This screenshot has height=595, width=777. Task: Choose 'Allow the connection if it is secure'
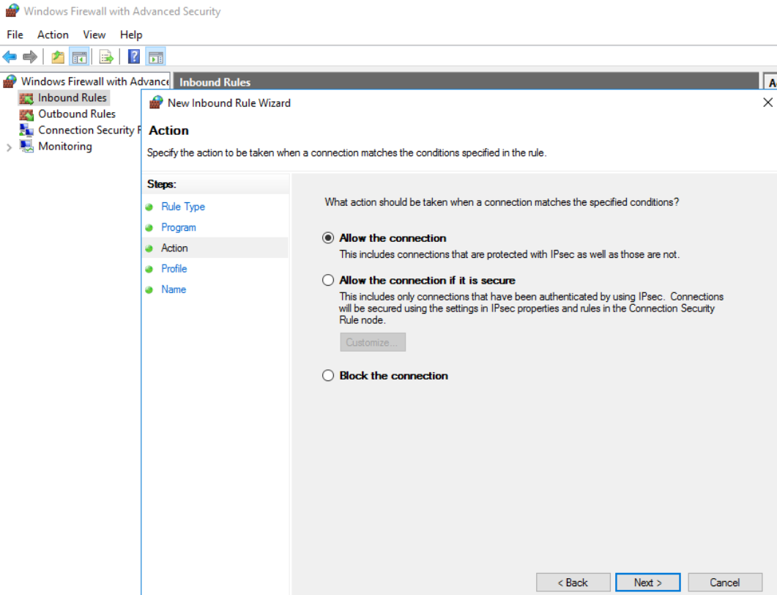328,281
